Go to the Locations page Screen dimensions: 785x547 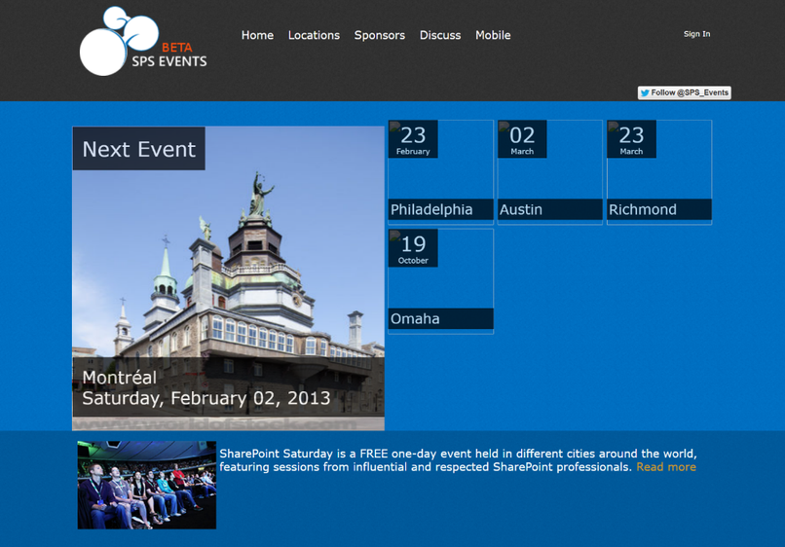(x=314, y=36)
